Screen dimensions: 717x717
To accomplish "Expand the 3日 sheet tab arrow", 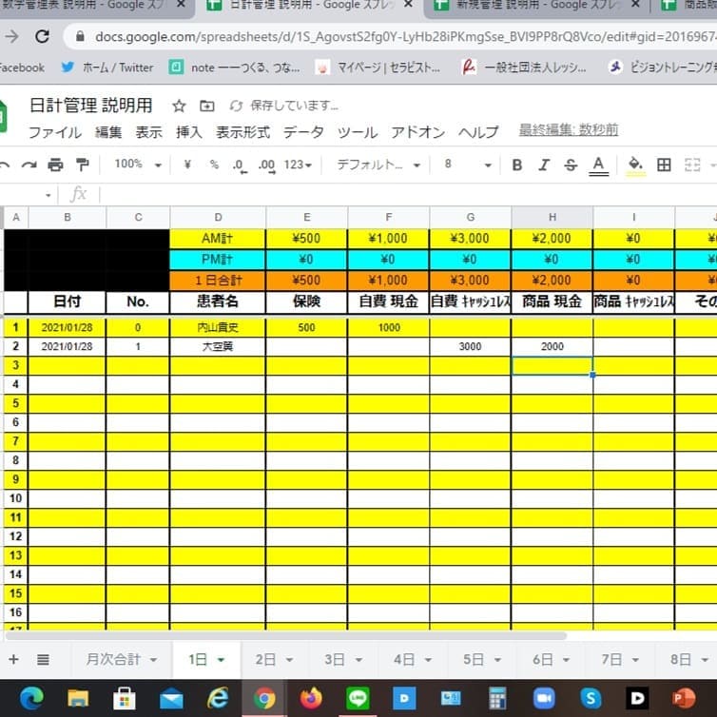I will (x=358, y=660).
